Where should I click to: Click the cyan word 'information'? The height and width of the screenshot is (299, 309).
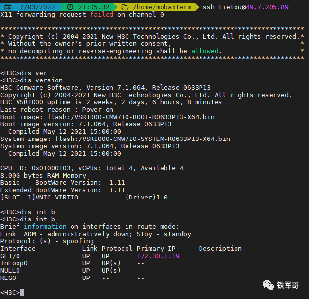click(x=45, y=226)
